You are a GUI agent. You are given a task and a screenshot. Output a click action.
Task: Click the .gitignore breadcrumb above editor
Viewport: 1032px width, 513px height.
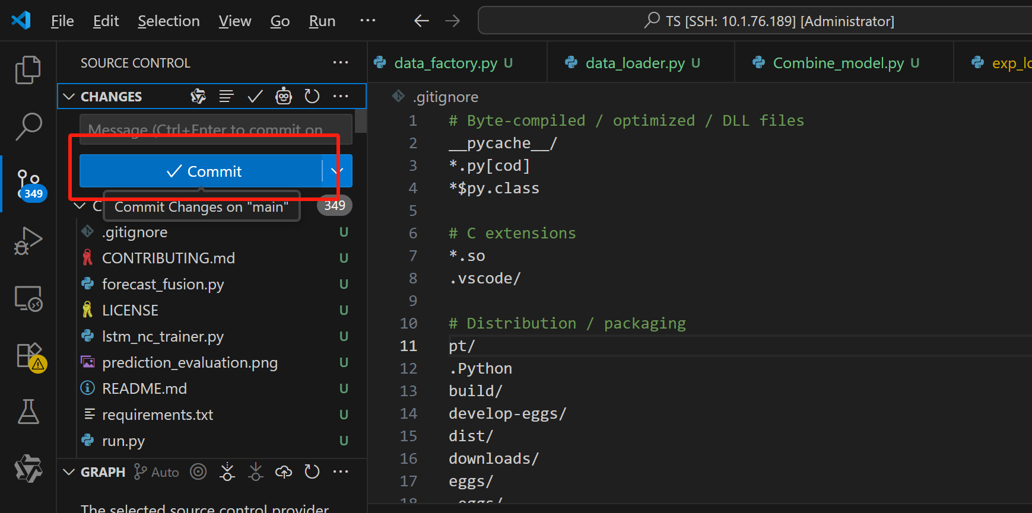(x=446, y=97)
